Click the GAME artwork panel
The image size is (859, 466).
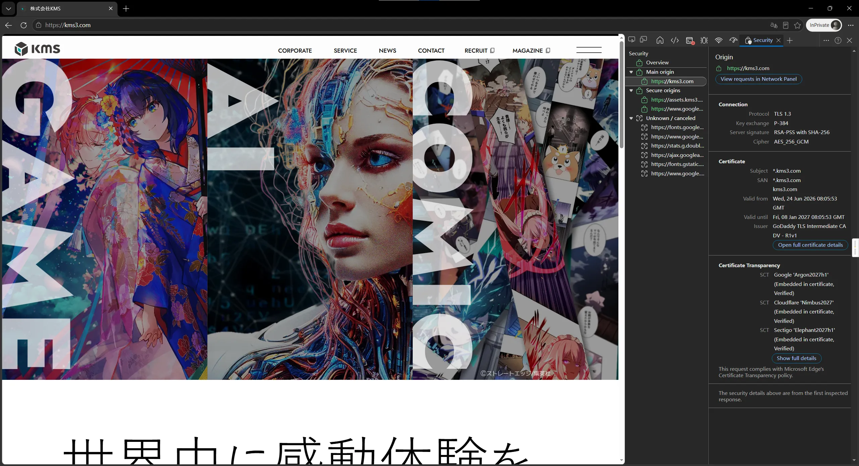pos(105,219)
